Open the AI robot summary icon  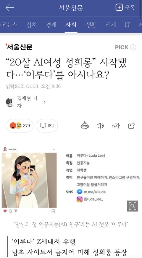(85, 126)
